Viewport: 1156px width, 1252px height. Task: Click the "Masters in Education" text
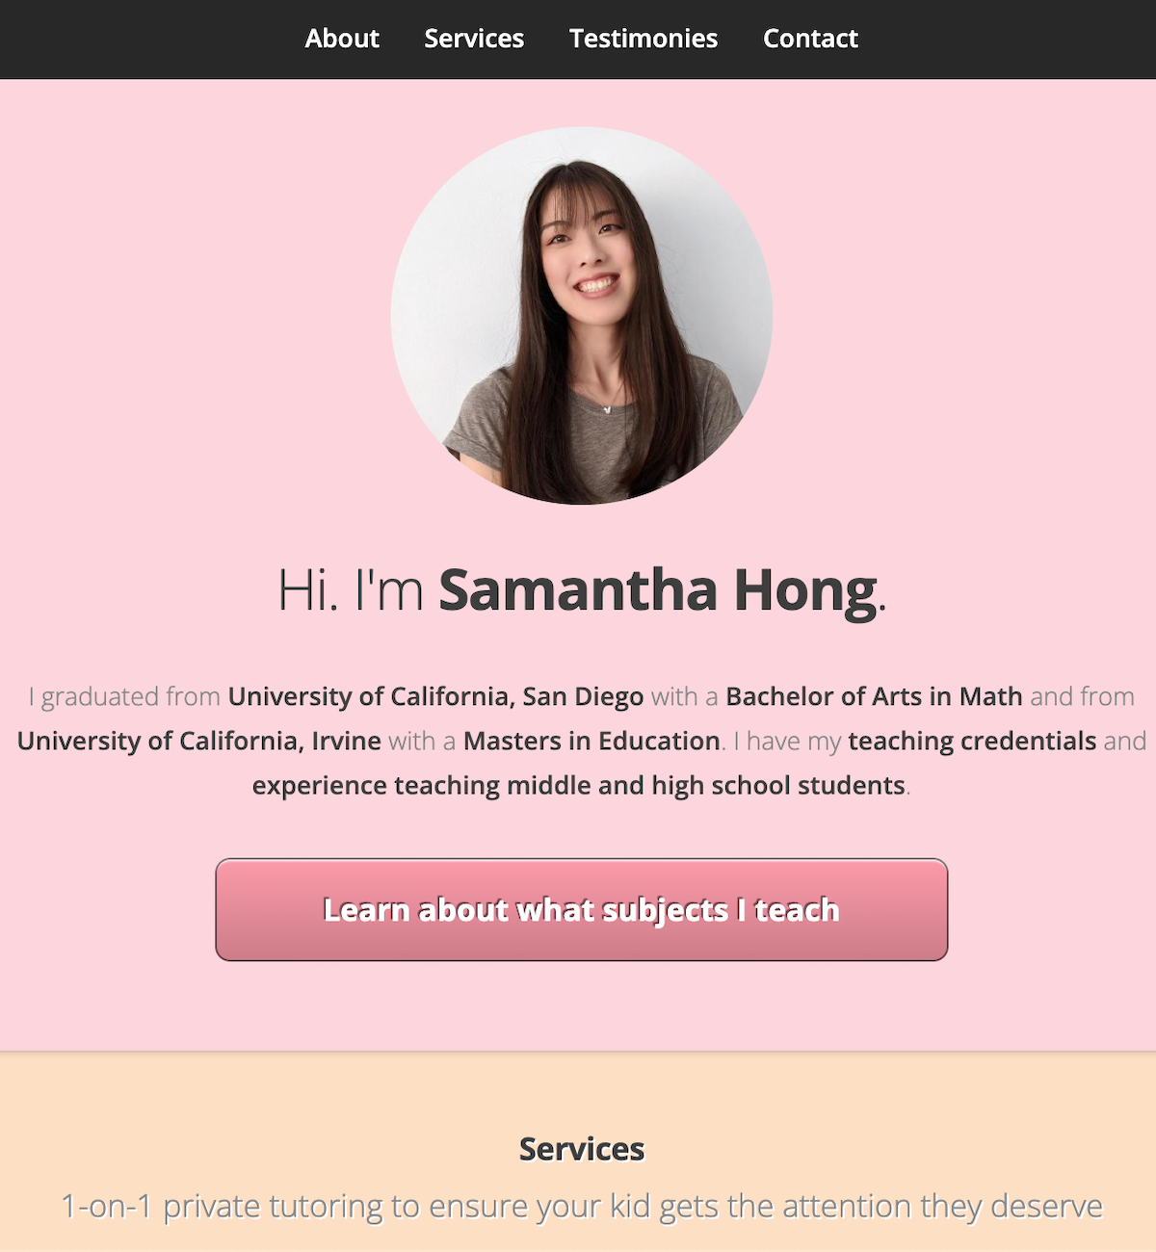pos(591,741)
